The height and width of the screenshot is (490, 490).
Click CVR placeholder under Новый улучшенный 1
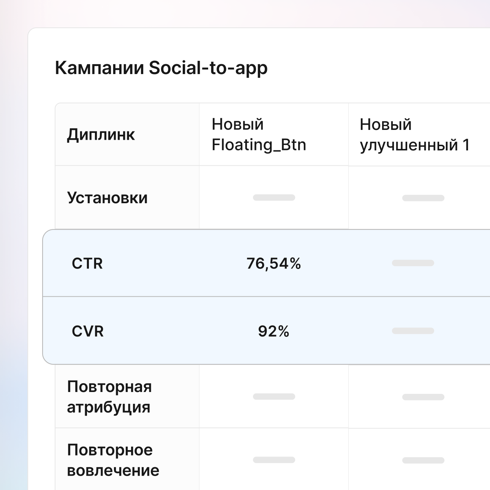point(413,331)
